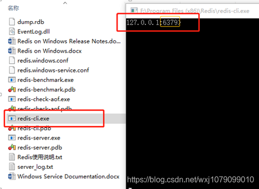The width and height of the screenshot is (259, 189).
Task: Select the file name redis-server.exe
Action: click(x=39, y=138)
